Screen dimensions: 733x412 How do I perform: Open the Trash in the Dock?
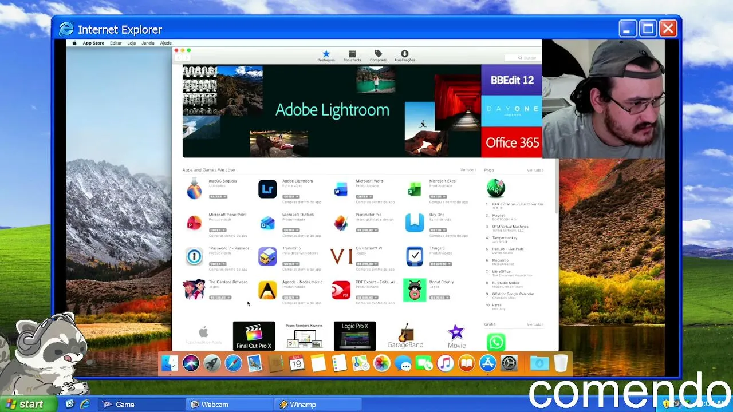[x=561, y=363]
